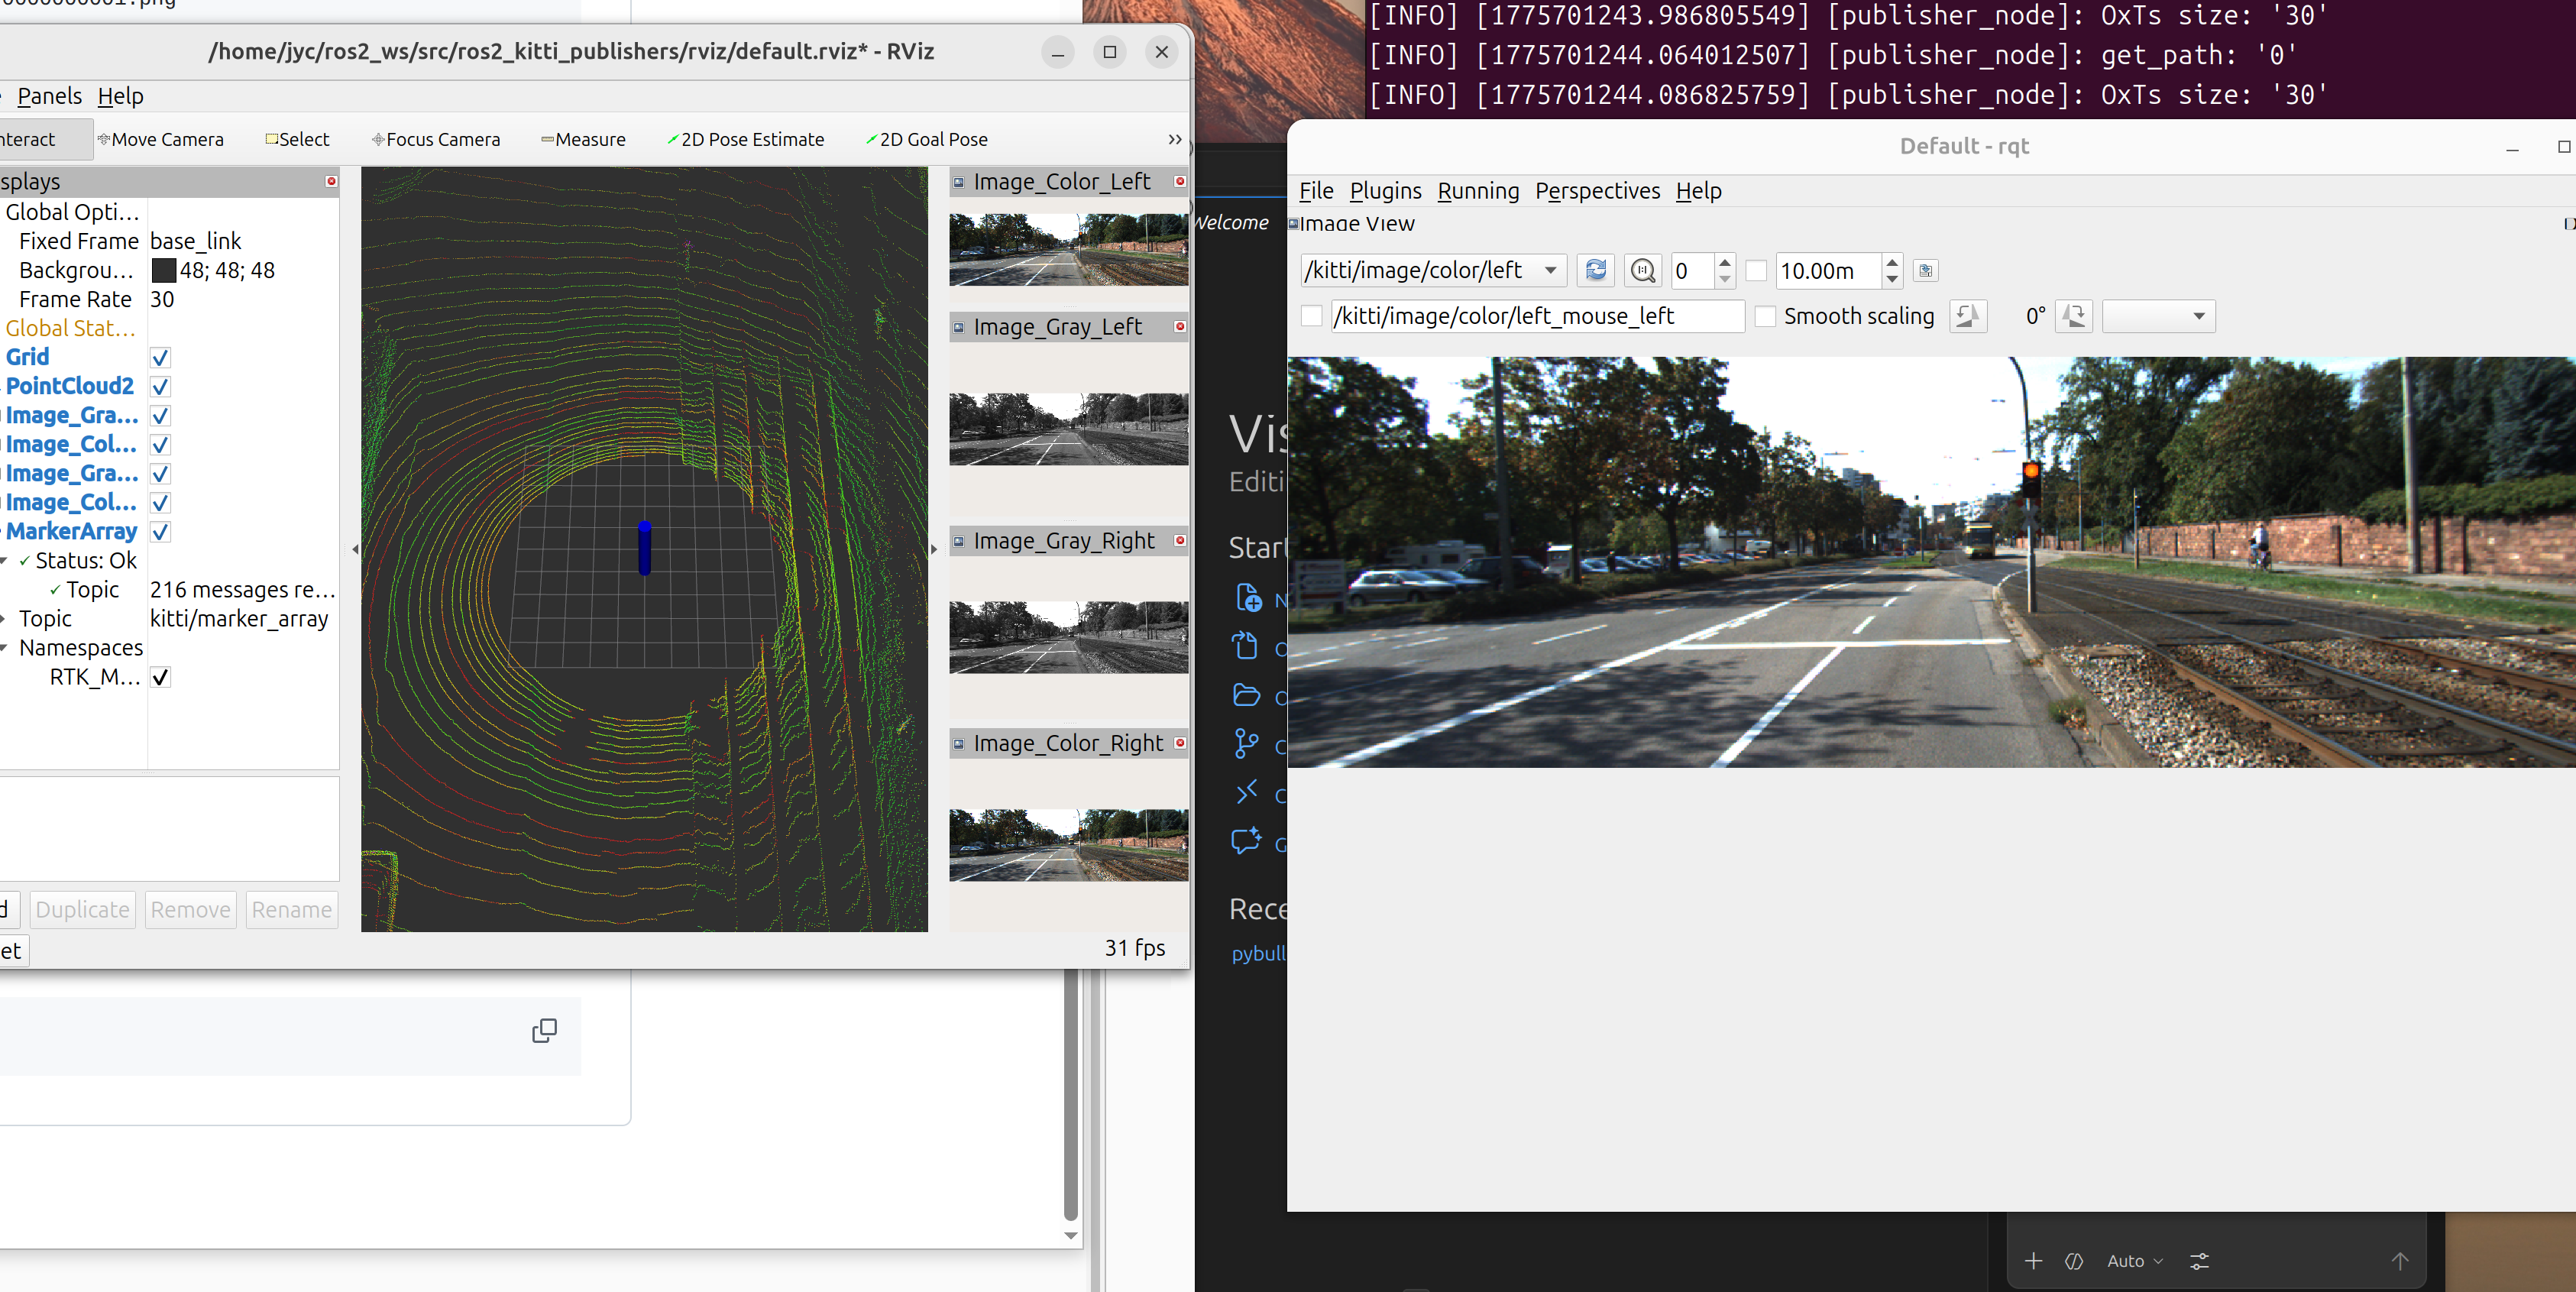
Task: Float the Image_Gray_Left panel
Action: (958, 327)
